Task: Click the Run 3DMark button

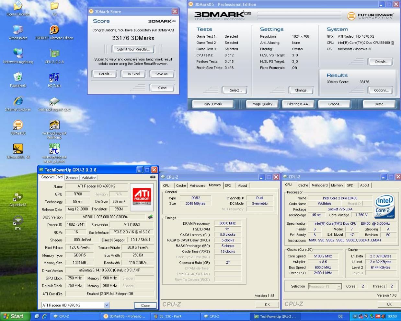Action: point(213,104)
